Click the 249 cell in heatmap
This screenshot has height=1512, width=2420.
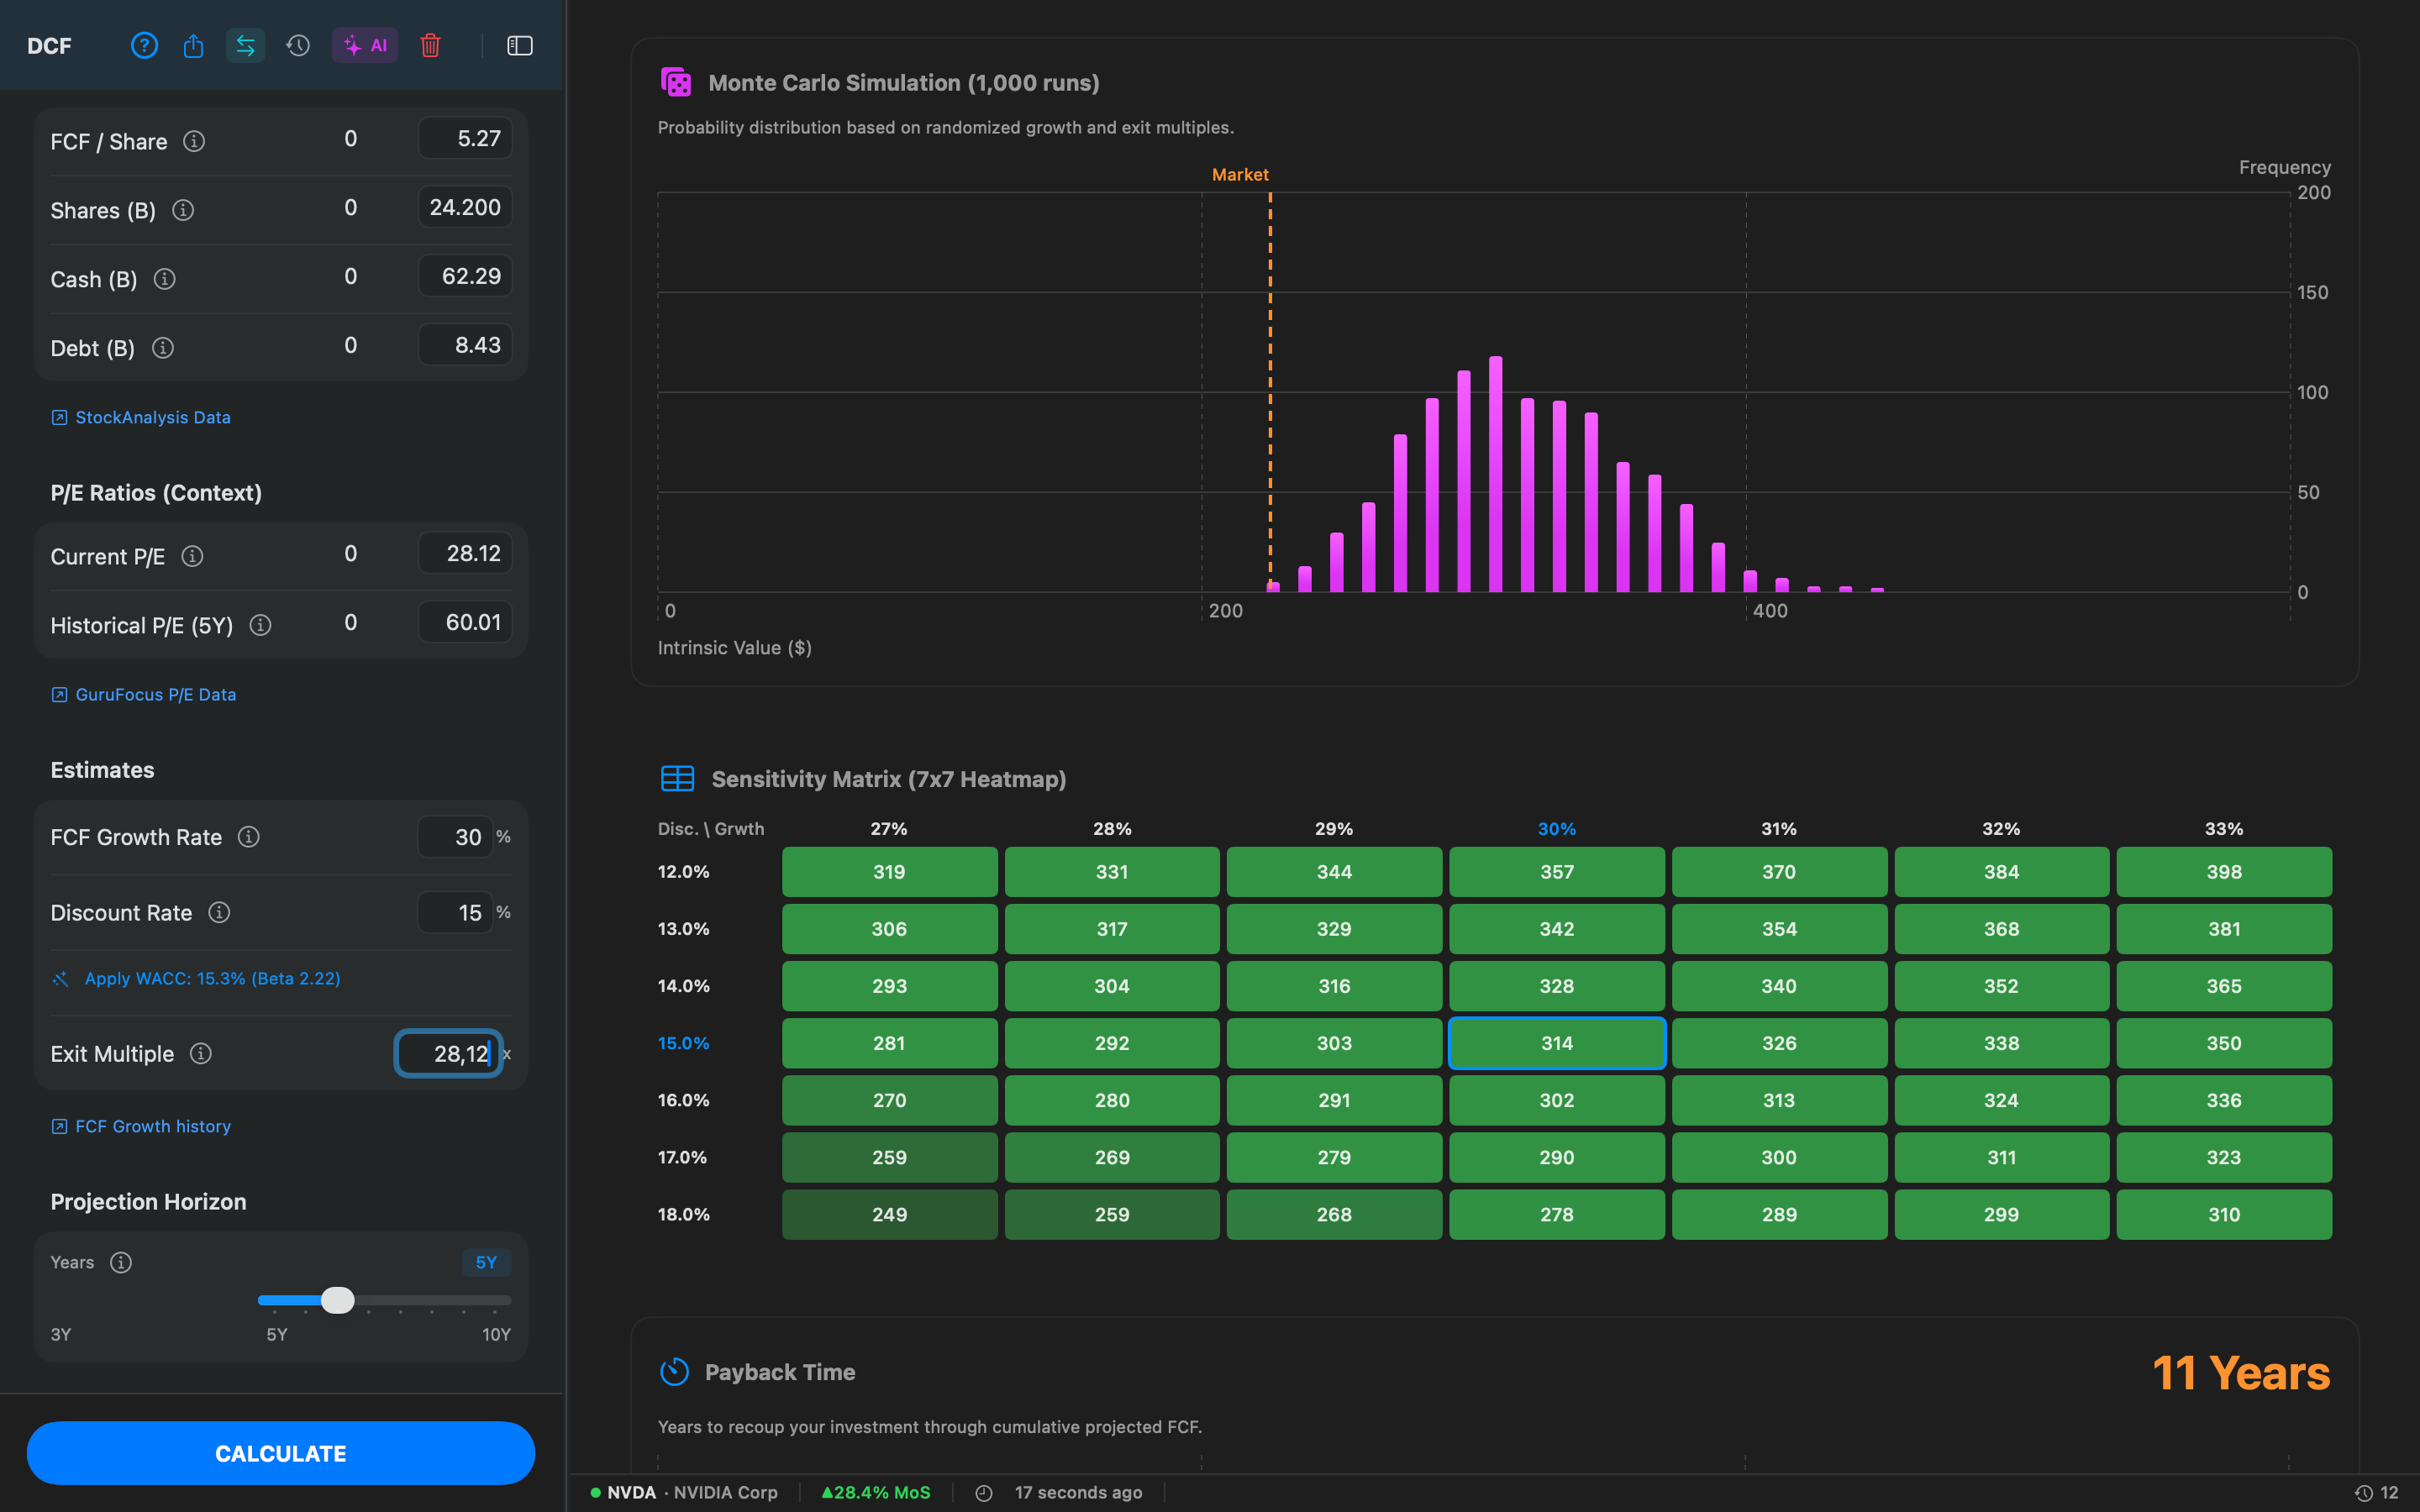(889, 1214)
